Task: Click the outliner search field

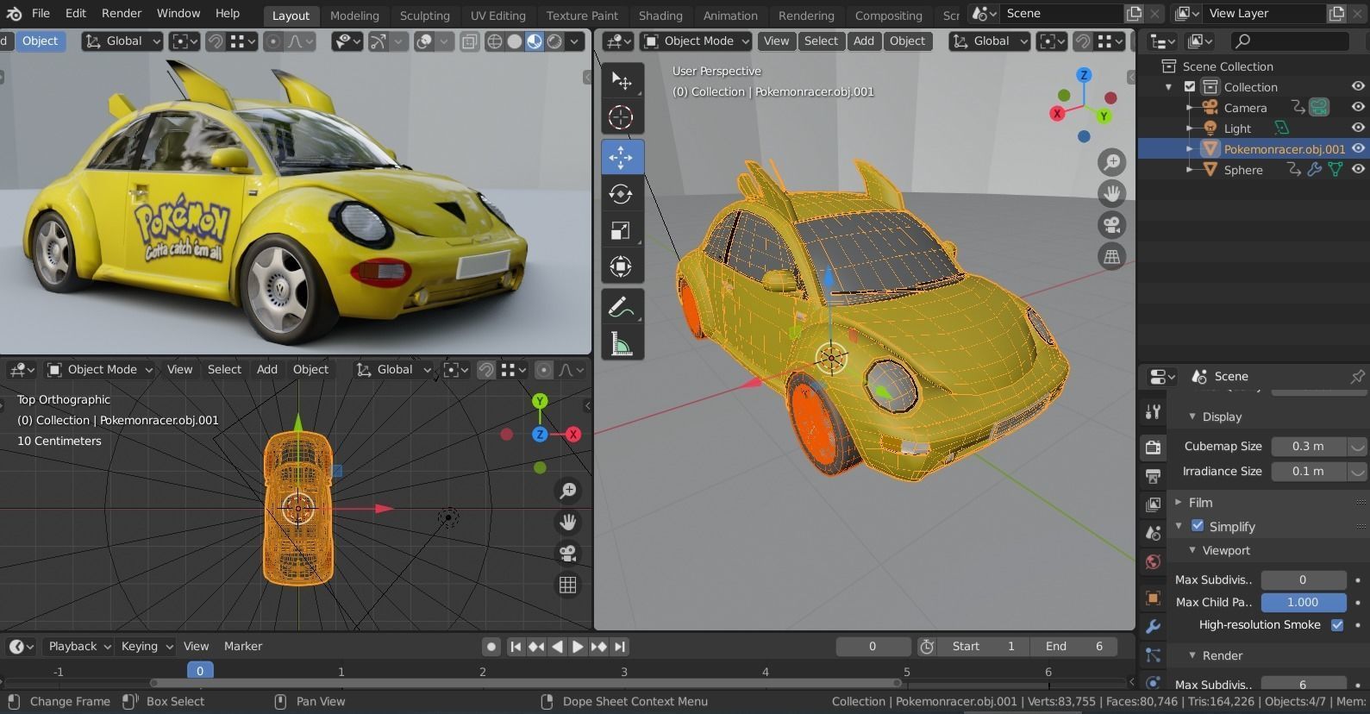Action: [x=1289, y=41]
